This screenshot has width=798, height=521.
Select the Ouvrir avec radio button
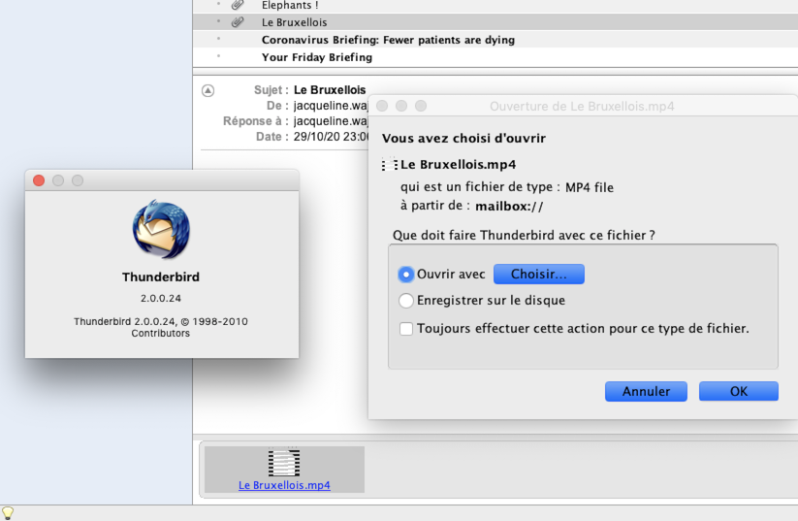click(405, 275)
